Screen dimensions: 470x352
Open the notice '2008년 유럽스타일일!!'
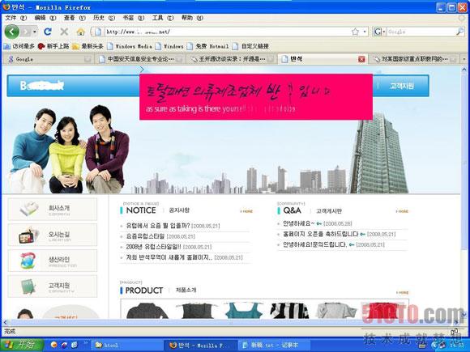[153, 247]
